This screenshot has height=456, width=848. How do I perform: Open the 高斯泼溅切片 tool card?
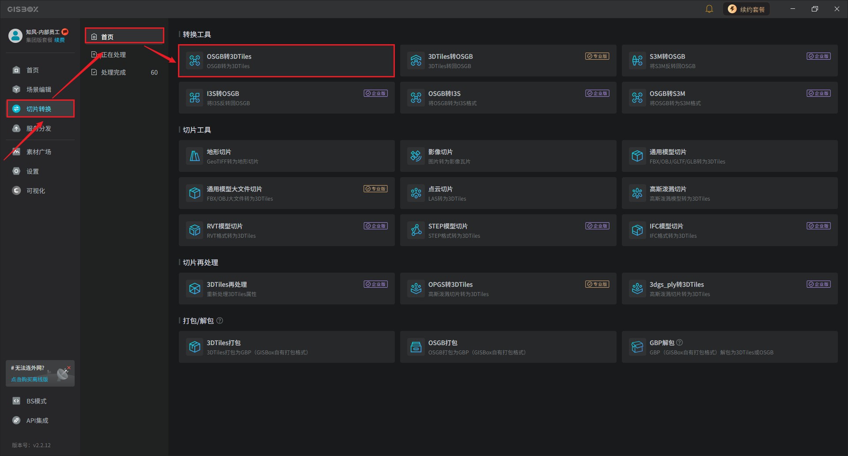coord(730,193)
